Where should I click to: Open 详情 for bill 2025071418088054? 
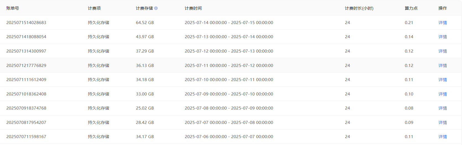[x=443, y=37]
